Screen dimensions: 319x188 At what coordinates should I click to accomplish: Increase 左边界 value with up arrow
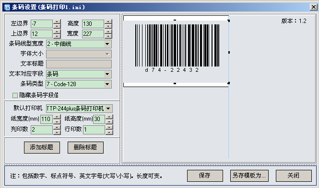[x=57, y=22]
